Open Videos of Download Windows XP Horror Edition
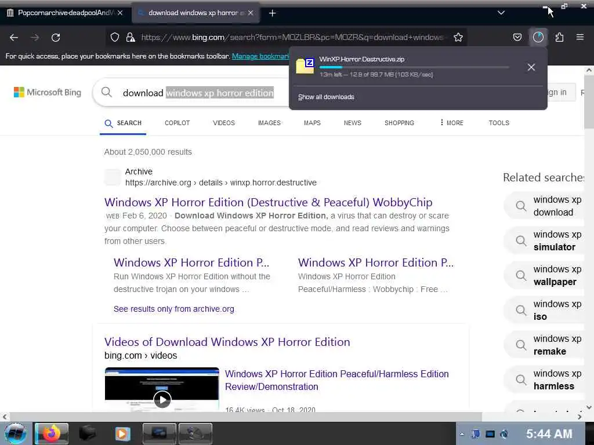Screen dimensions: 594x445 coord(227,342)
